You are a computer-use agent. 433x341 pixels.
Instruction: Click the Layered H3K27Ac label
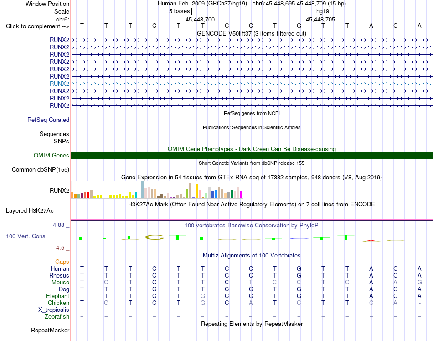(x=30, y=211)
